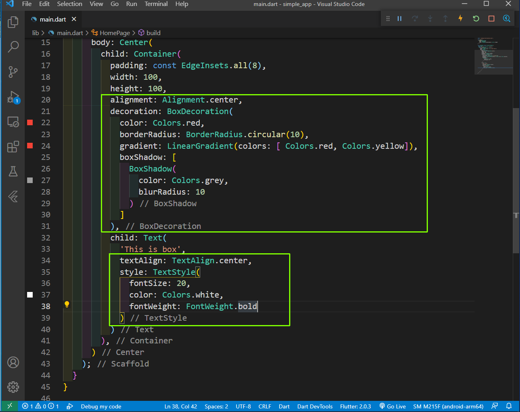Stop debugging with the red square
Viewport: 520px width, 412px height.
click(491, 18)
